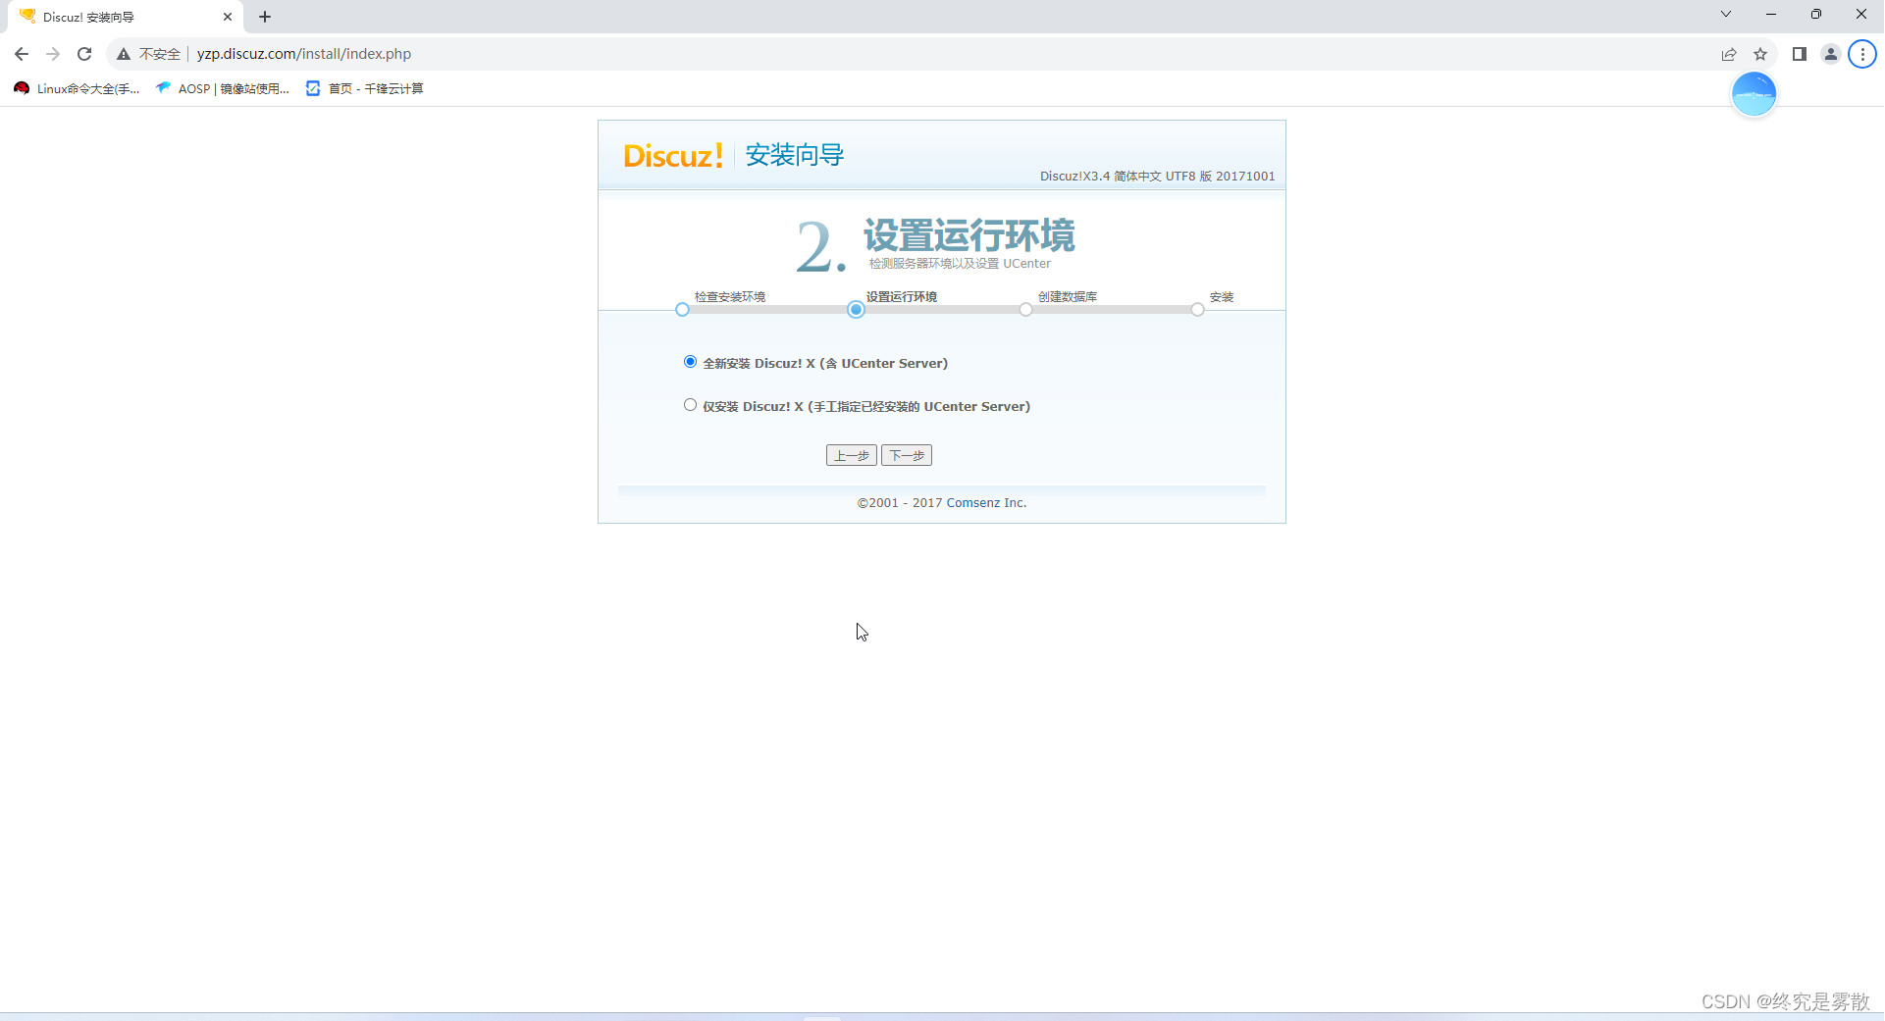Click 检测服务器环境以及设置 UCenter subtitle
Screen dimensions: 1885x1021
[x=960, y=264]
